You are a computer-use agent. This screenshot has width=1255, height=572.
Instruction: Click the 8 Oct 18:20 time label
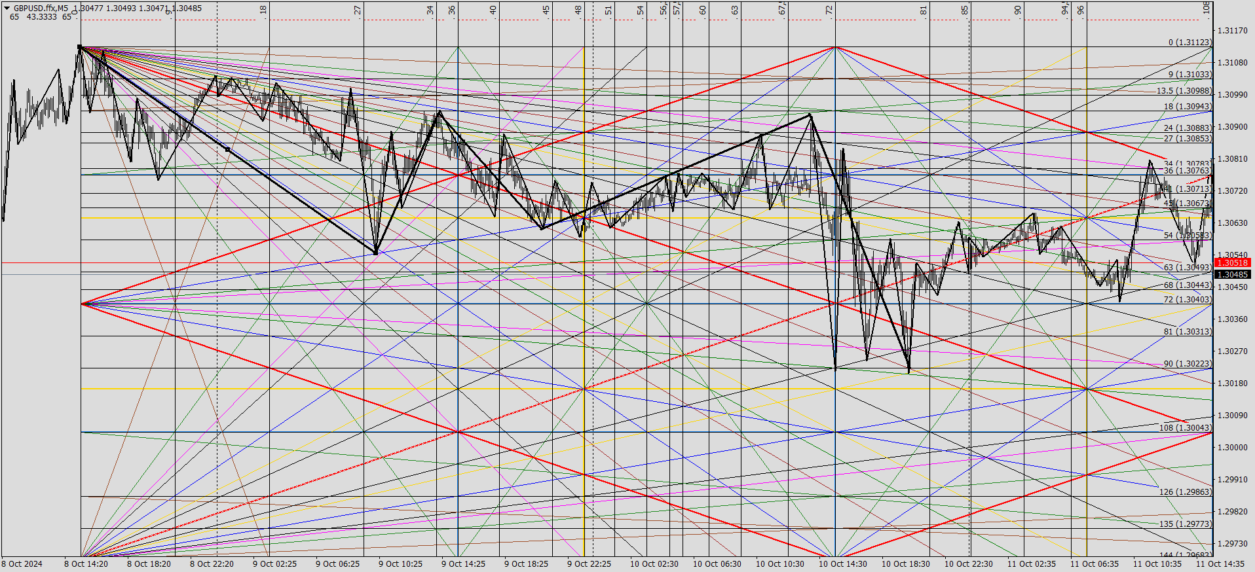(x=149, y=564)
